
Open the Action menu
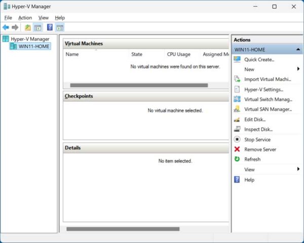pyautogui.click(x=25, y=18)
